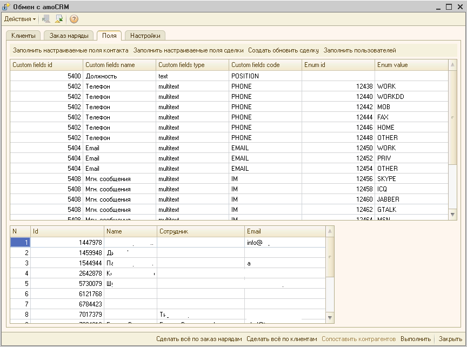Select user row with Id 1447978
Viewport: 467px width, 347px height.
tap(168, 243)
